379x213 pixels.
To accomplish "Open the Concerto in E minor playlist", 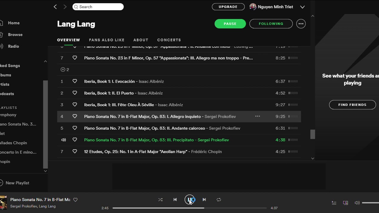I will [x=18, y=152].
